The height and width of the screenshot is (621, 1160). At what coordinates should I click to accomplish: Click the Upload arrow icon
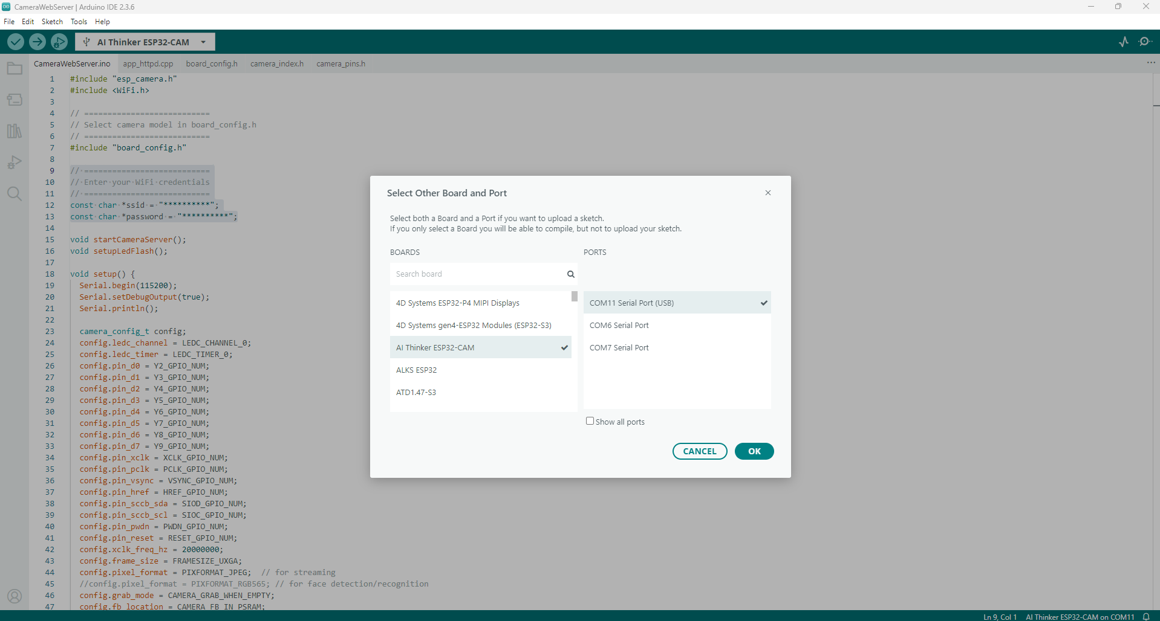point(37,42)
